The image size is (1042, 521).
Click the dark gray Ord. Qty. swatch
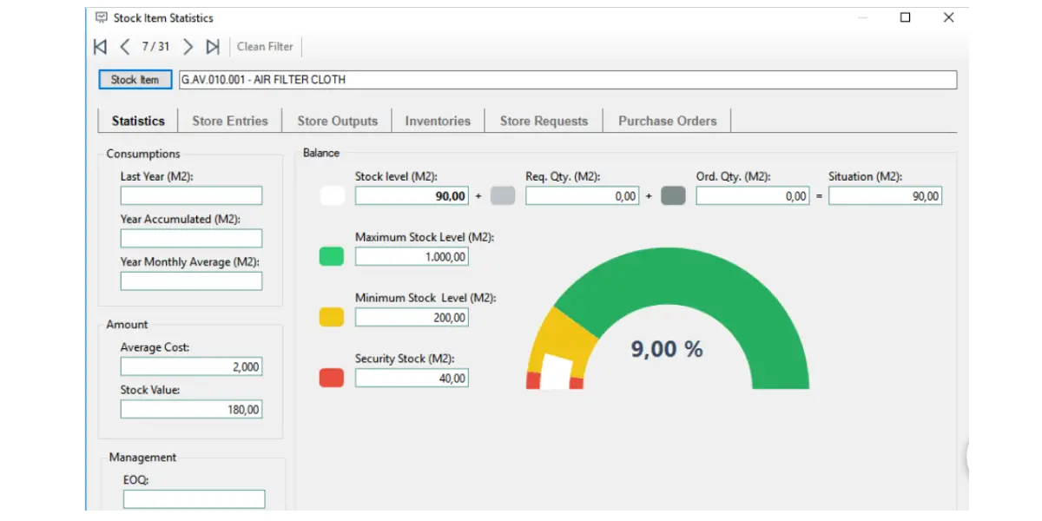click(x=673, y=196)
